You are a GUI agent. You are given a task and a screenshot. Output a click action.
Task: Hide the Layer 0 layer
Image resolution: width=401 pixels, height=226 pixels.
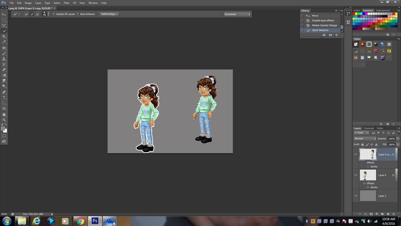tap(356, 175)
